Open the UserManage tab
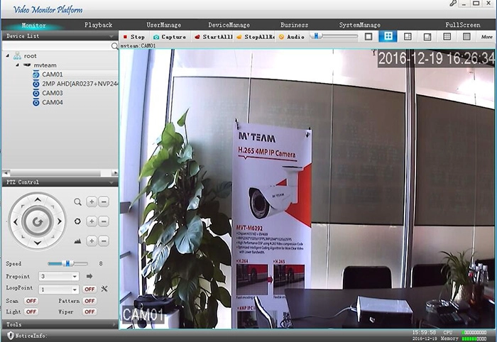The width and height of the screenshot is (497, 342). (x=163, y=25)
